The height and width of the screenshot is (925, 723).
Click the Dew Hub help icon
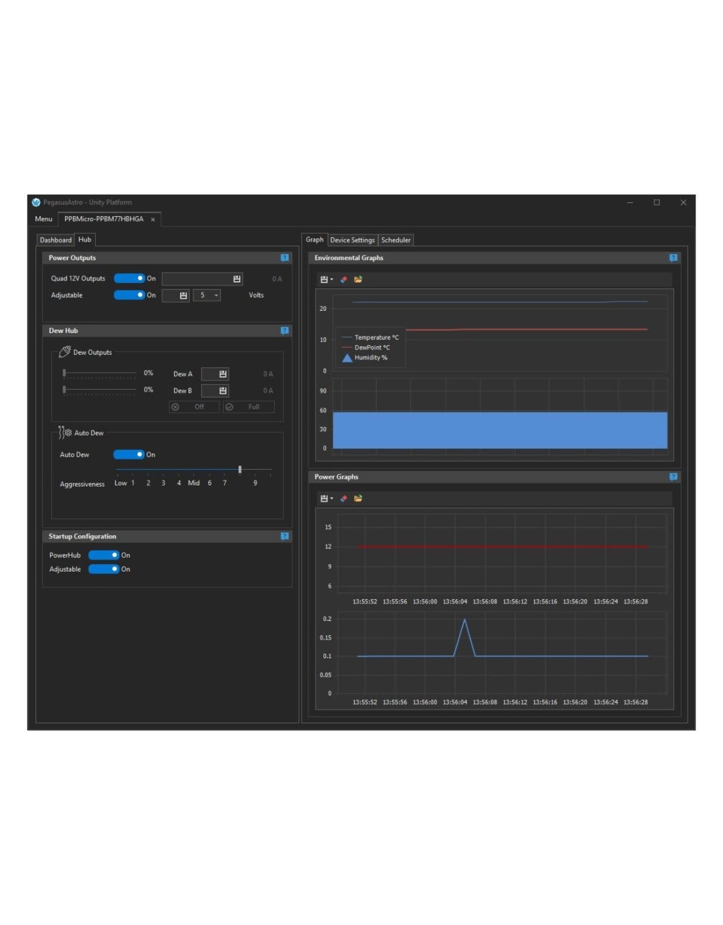coord(284,330)
